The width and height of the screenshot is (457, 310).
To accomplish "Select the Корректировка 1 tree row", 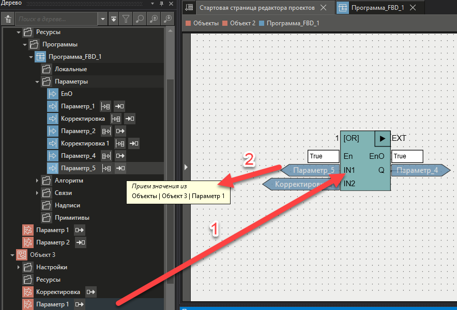I will (85, 143).
